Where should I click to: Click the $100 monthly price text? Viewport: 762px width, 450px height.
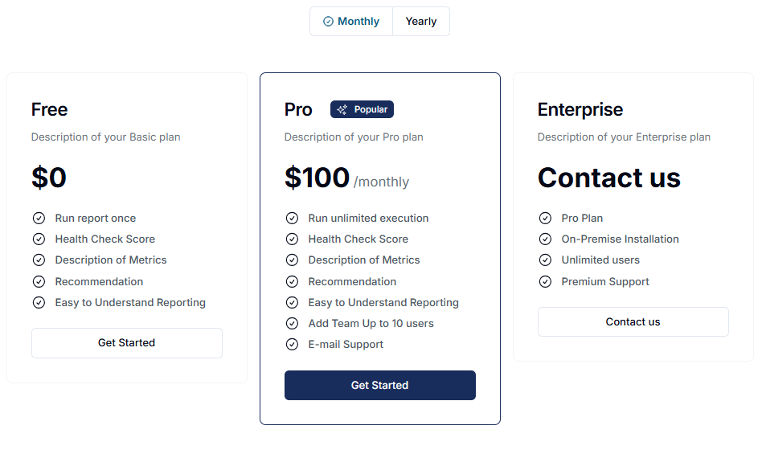pyautogui.click(x=346, y=178)
